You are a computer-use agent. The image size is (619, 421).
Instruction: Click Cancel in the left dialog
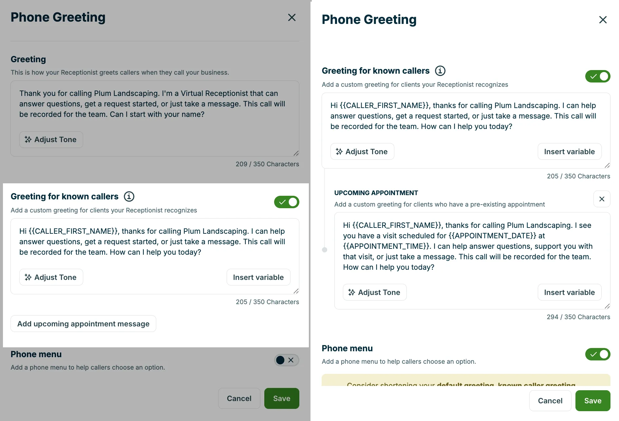tap(239, 398)
